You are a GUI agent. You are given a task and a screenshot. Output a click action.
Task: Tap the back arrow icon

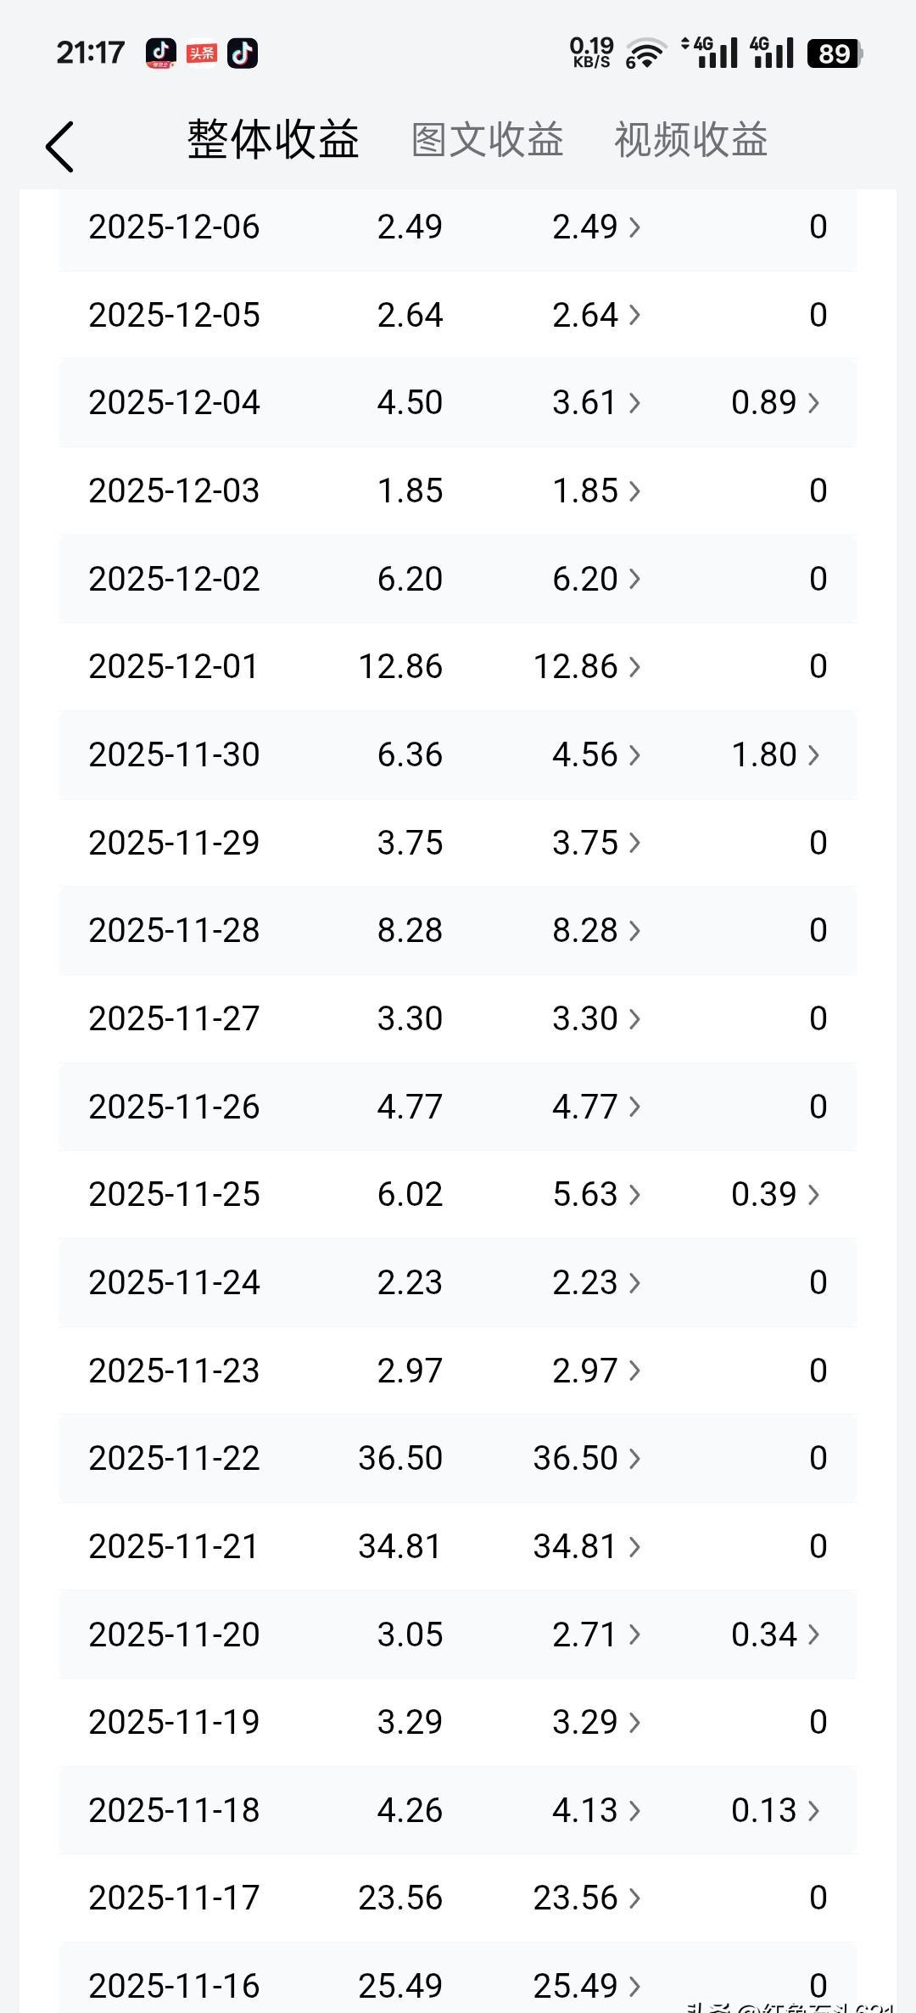tap(59, 146)
